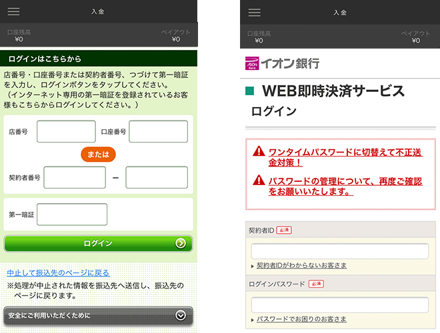The image size is (440, 333).
Task: Expand 安全にご利用いただくために section chevron
Action: click(x=181, y=315)
